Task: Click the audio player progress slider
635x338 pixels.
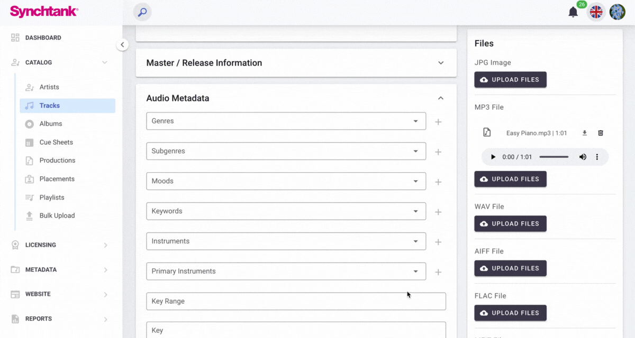Action: click(x=554, y=157)
